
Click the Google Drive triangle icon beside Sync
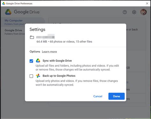click(x=38, y=60)
